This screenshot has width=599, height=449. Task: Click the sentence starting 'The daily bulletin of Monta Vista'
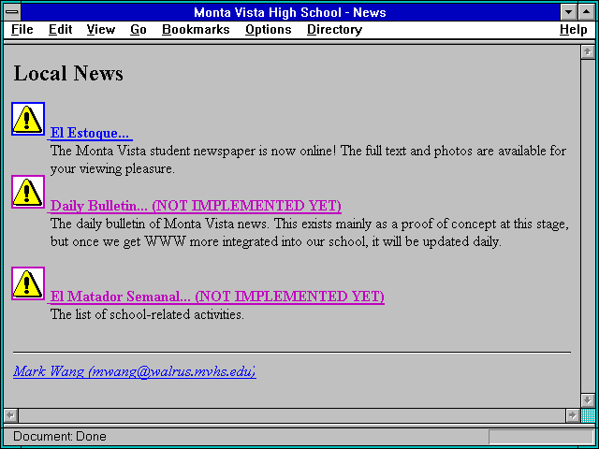(x=310, y=224)
